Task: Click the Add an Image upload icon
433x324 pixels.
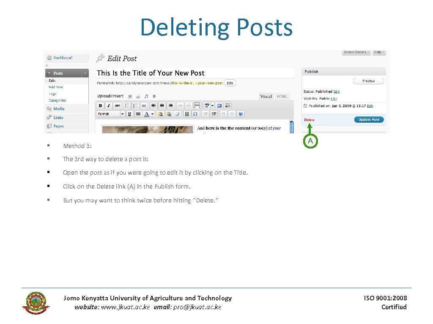Action: (130, 96)
